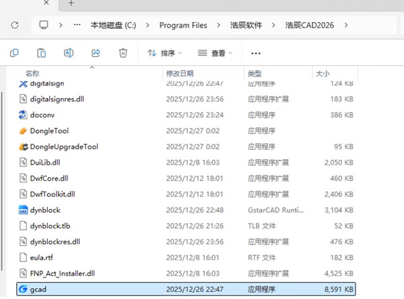Screen dimensions: 404x299
Task: Click GstarCAD Runti... type of dynblock
Action: coord(275,210)
